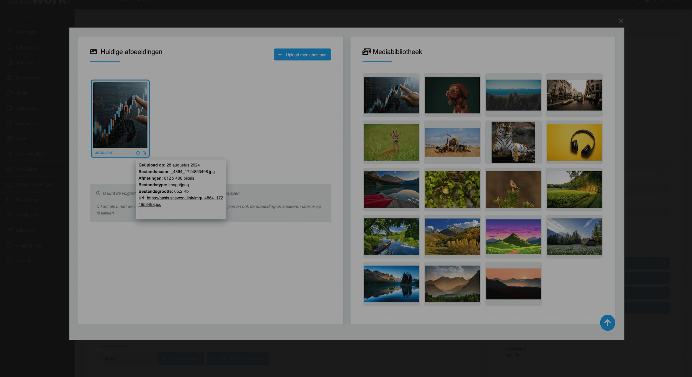Screen dimensions: 692x377
Task: Click the info icon on the featured image
Action: click(x=138, y=153)
